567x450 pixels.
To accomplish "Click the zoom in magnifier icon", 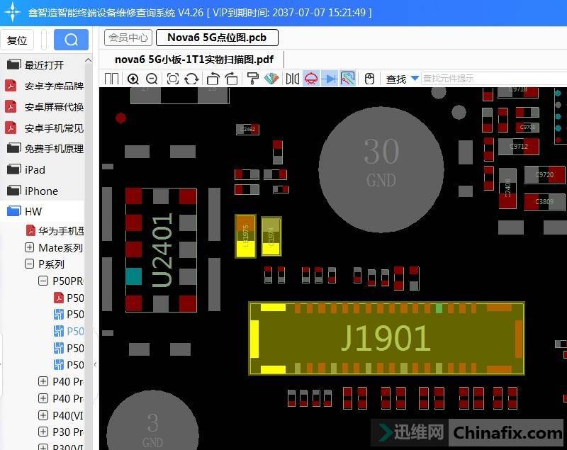I will [133, 79].
